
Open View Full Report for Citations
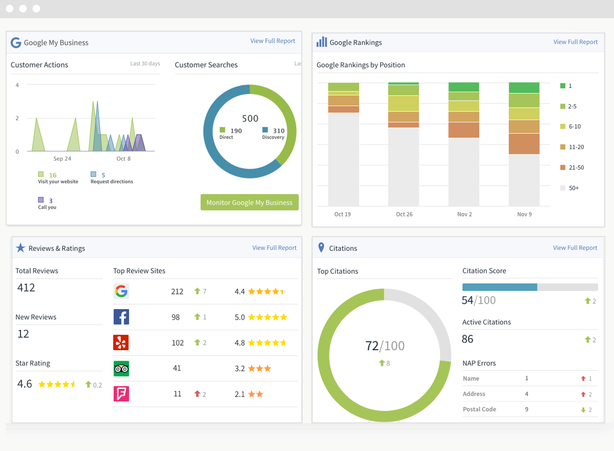pos(575,248)
